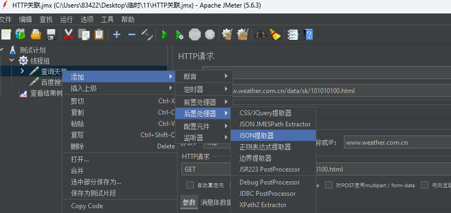Click the New test plan toolbar icon
The width and height of the screenshot is (451, 213).
pos(6,35)
